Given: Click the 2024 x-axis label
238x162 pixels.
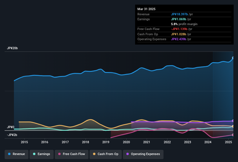Looking at the screenshot, I should tap(208, 142).
